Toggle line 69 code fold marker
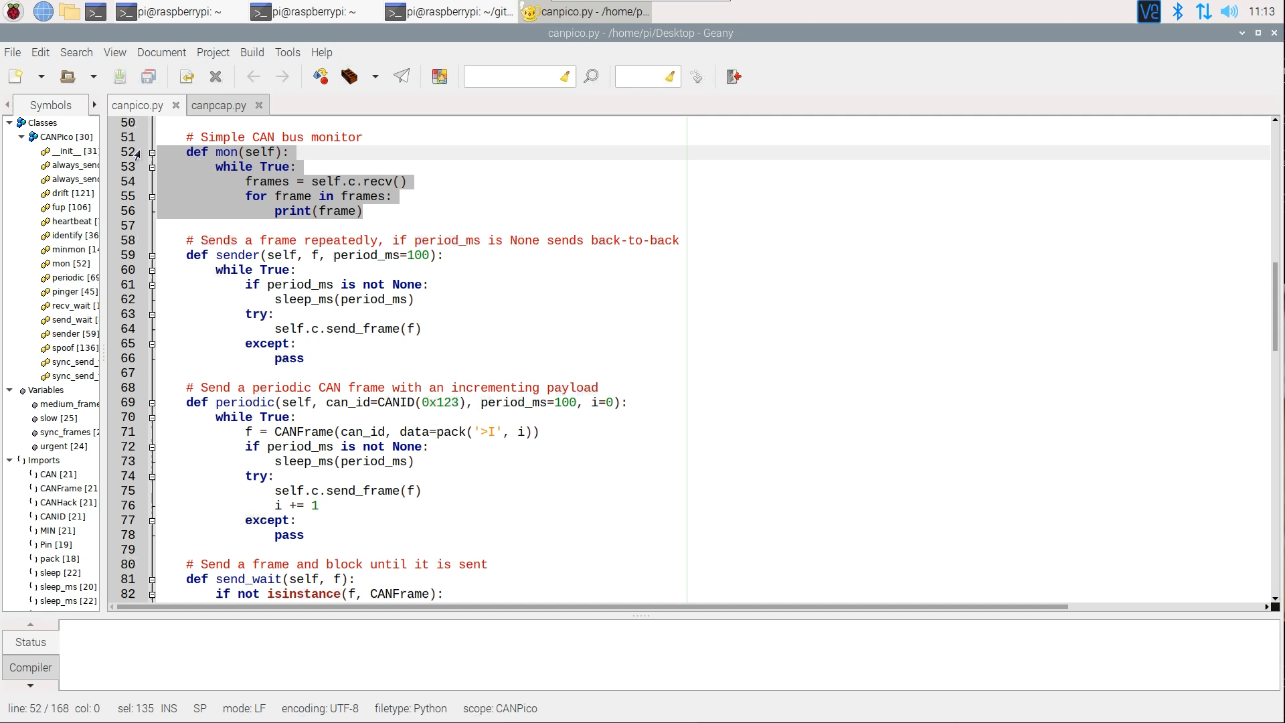The width and height of the screenshot is (1285, 723). coord(152,402)
